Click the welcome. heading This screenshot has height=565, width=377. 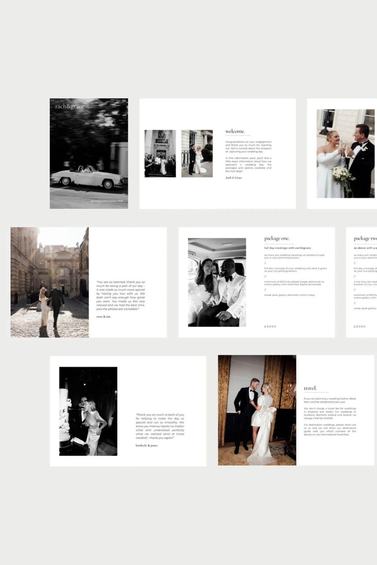tap(235, 131)
